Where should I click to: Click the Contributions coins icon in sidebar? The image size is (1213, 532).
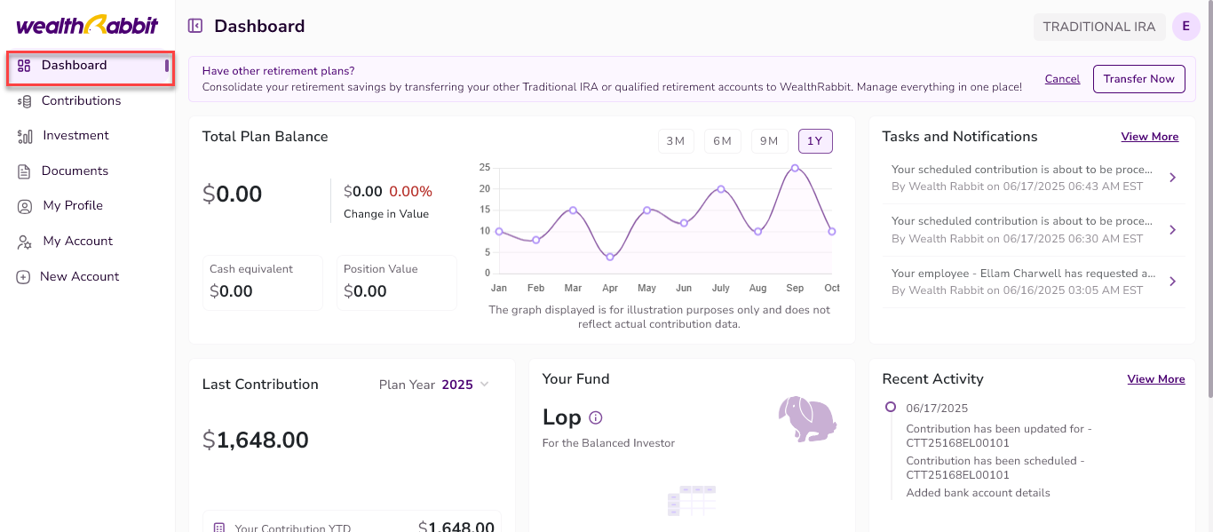[x=24, y=101]
